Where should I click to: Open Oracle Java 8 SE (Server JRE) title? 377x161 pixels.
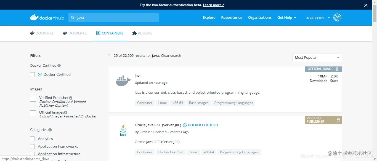pyautogui.click(x=157, y=125)
